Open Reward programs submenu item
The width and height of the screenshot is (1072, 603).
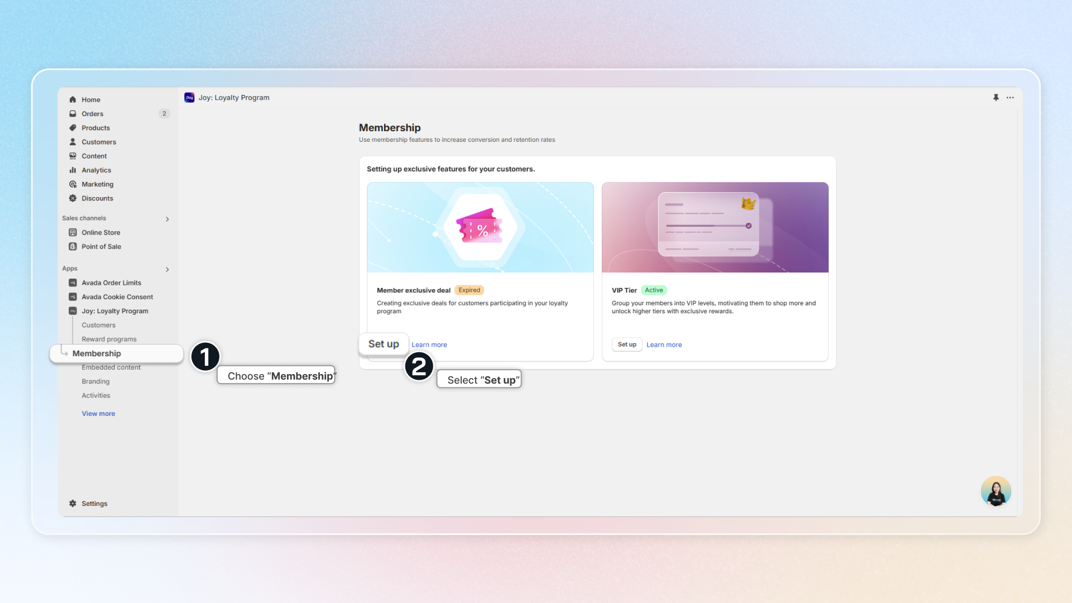(109, 339)
